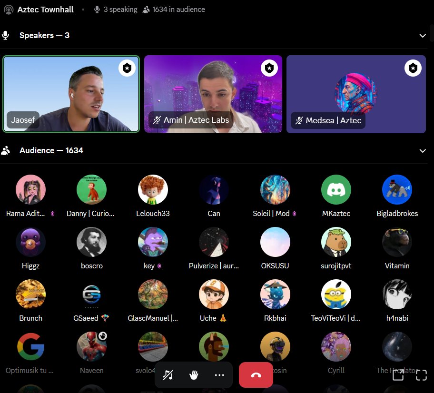434x393 pixels.
Task: Collapse the Audience section chevron
Action: coord(423,151)
